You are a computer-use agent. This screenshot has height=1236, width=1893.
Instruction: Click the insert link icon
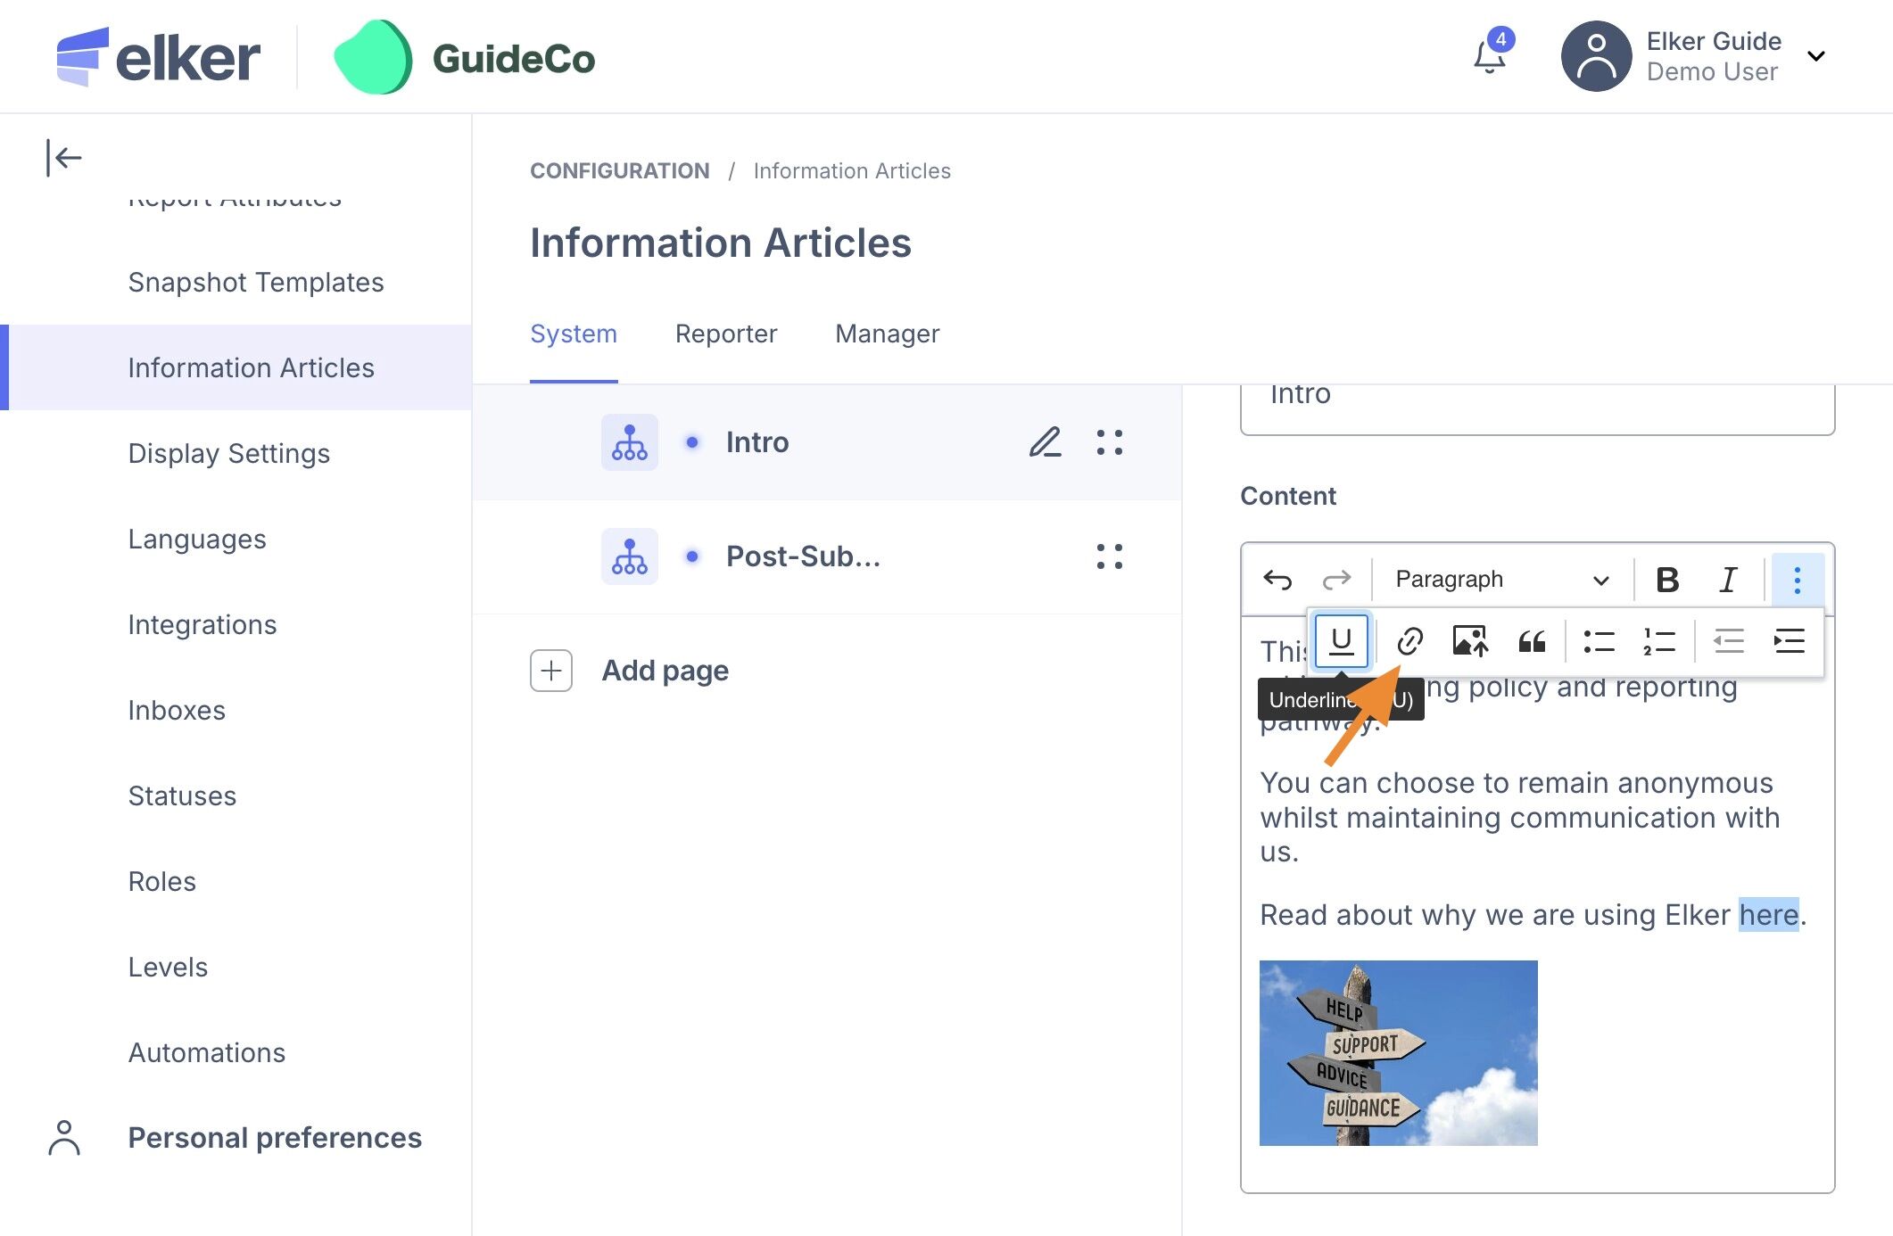(1409, 640)
